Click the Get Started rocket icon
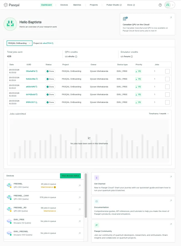181x246 pixels. pyautogui.click(x=97, y=178)
